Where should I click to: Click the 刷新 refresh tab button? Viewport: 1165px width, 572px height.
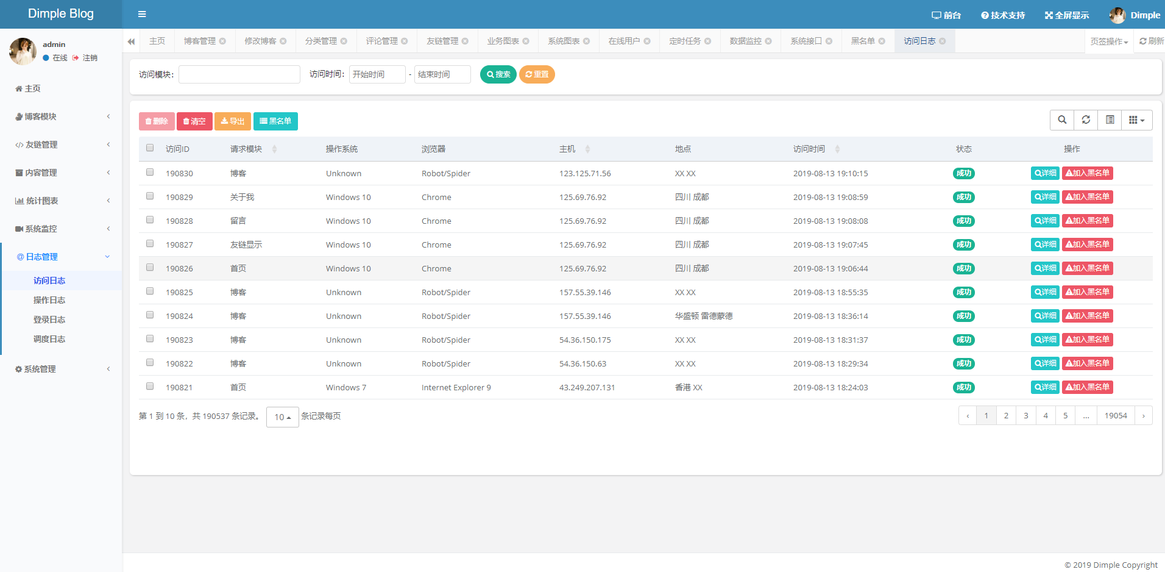tap(1151, 41)
